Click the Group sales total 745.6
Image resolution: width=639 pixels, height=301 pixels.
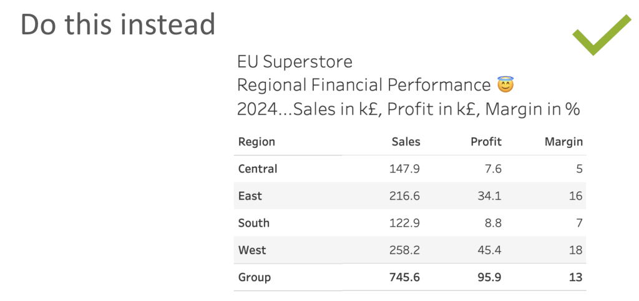(404, 277)
